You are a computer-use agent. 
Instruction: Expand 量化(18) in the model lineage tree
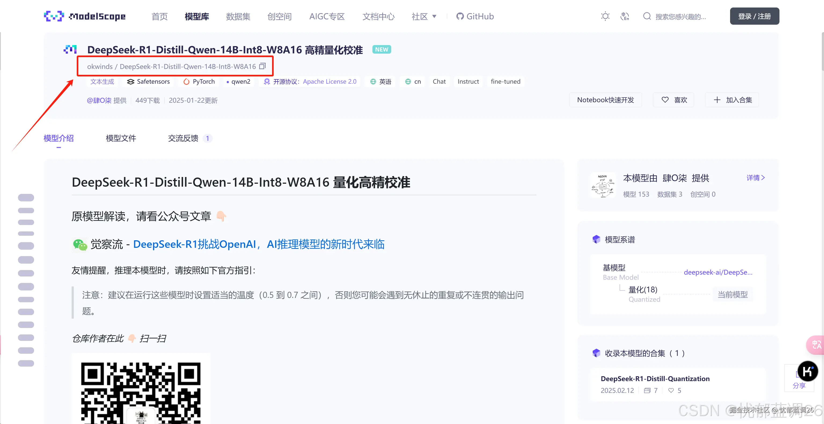(x=643, y=289)
